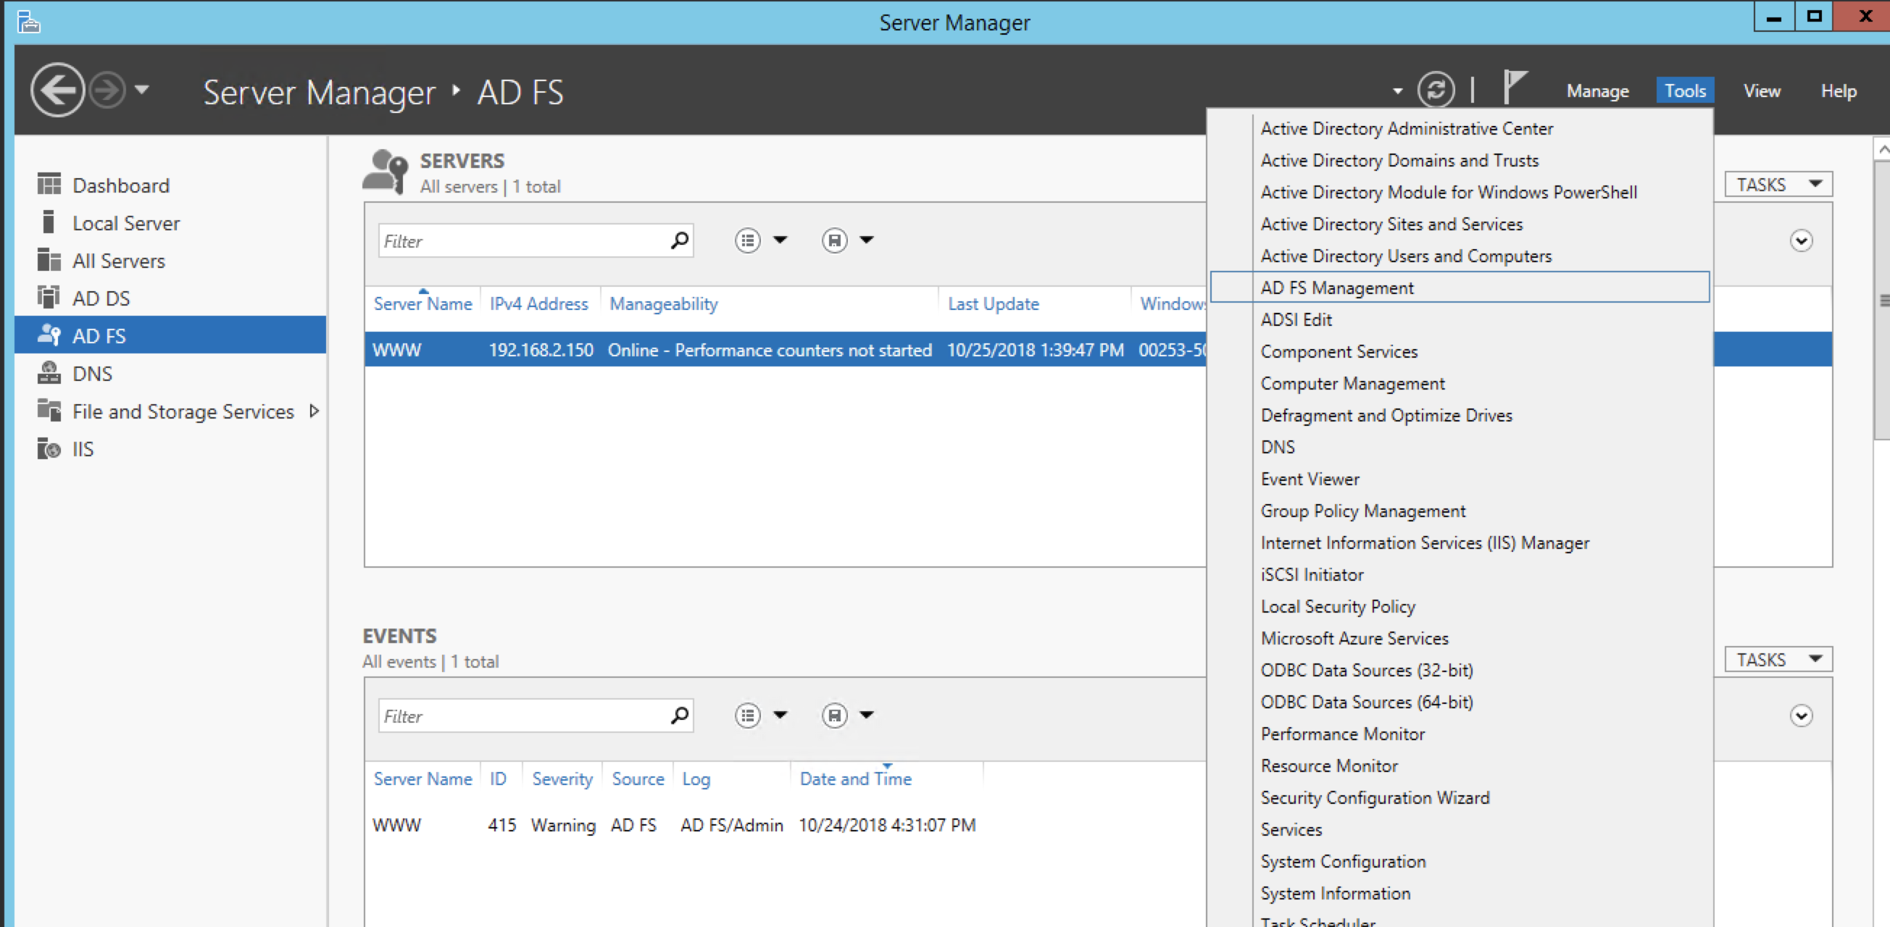The height and width of the screenshot is (927, 1890).
Task: Expand Servers filter pane chevron
Action: tap(1800, 240)
